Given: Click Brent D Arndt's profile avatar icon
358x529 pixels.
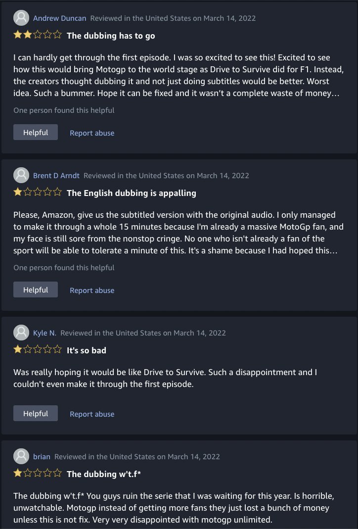Looking at the screenshot, I should click(21, 175).
